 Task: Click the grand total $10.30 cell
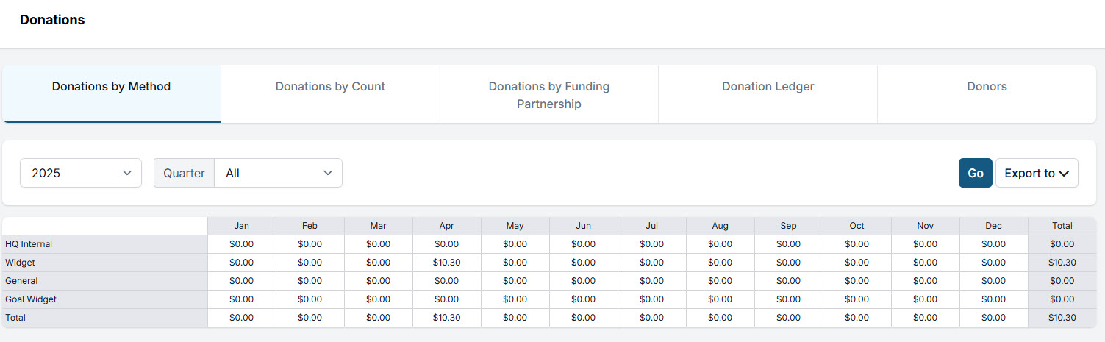[1062, 318]
